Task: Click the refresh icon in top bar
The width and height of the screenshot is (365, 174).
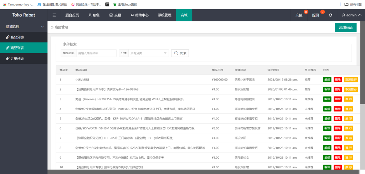Action: click(x=330, y=15)
